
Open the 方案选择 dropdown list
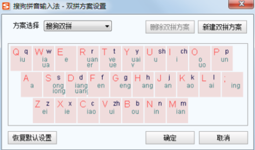(x=77, y=26)
